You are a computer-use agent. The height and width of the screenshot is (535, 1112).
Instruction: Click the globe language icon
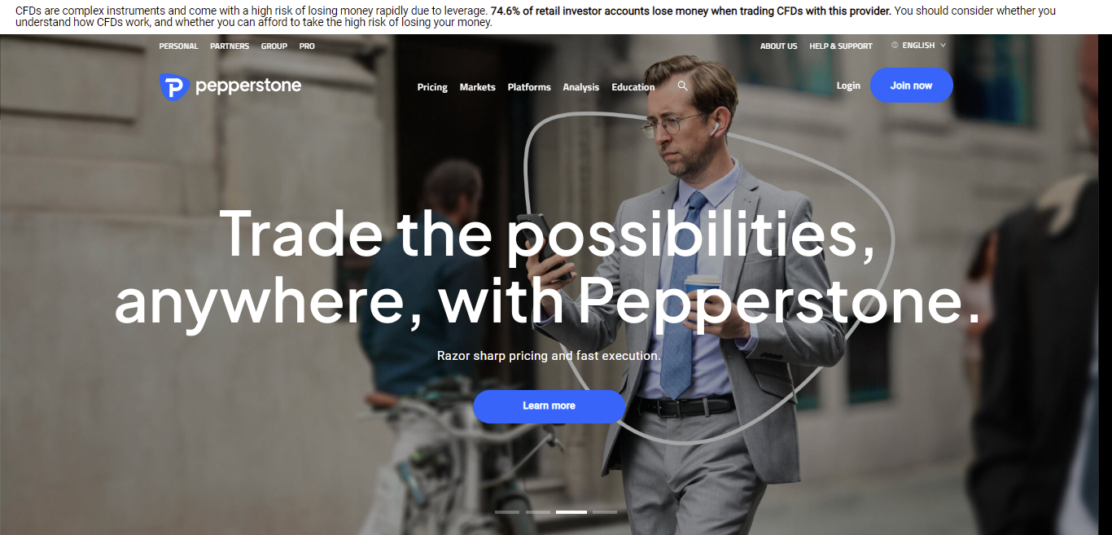[895, 46]
